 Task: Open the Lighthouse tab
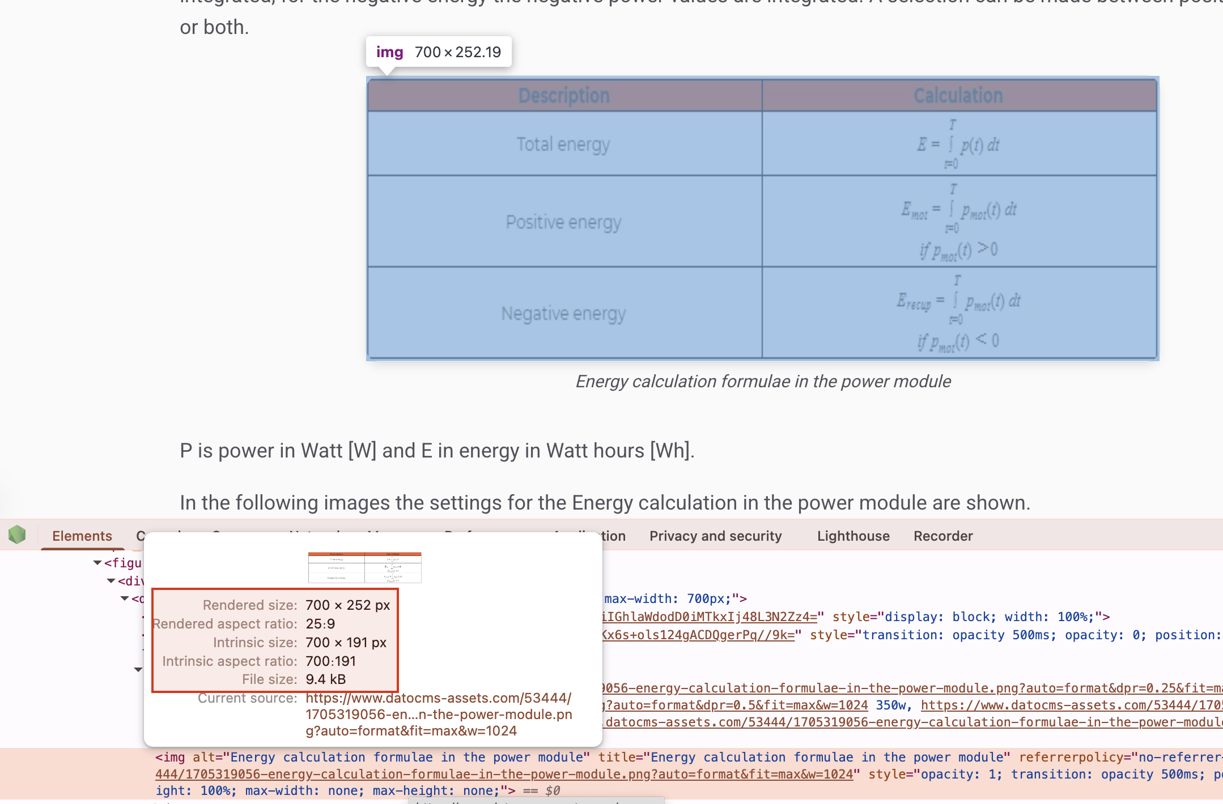coord(853,536)
